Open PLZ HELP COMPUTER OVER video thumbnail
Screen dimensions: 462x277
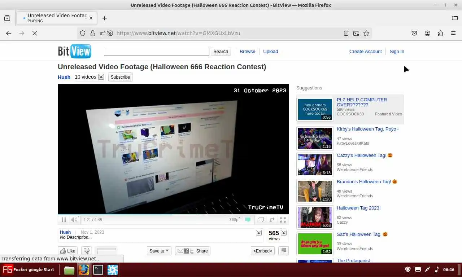[x=315, y=109]
